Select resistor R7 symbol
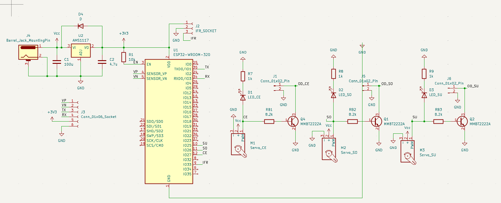501x203 pixels. coord(243,76)
